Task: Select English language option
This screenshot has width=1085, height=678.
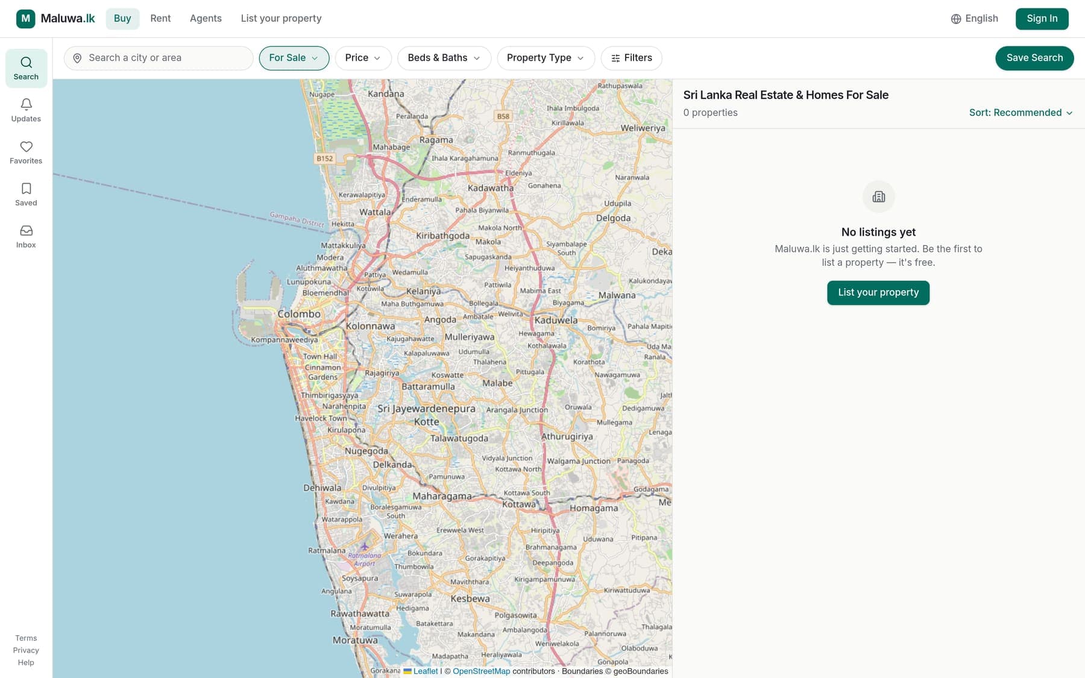Action: [x=974, y=19]
